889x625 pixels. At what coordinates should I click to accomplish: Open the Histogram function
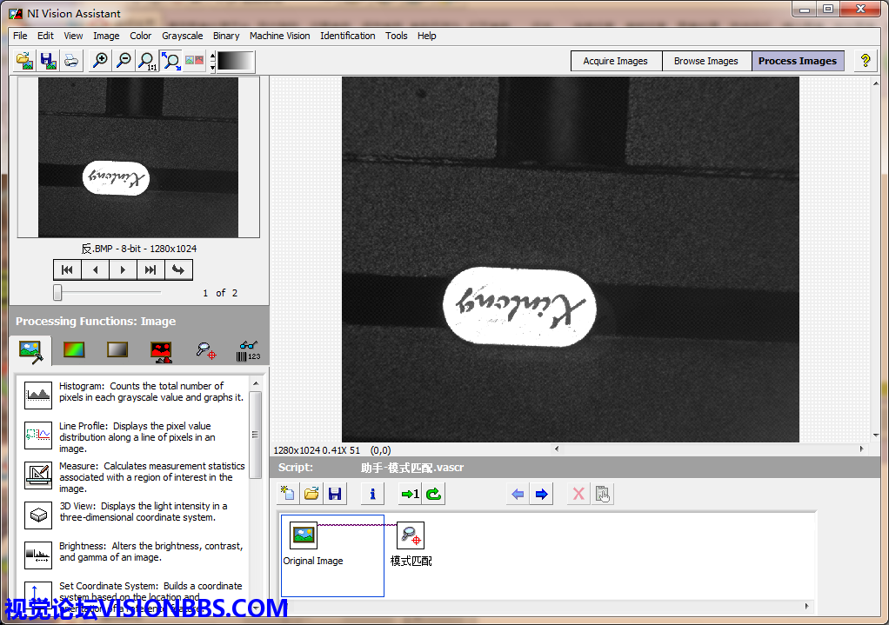(x=38, y=396)
